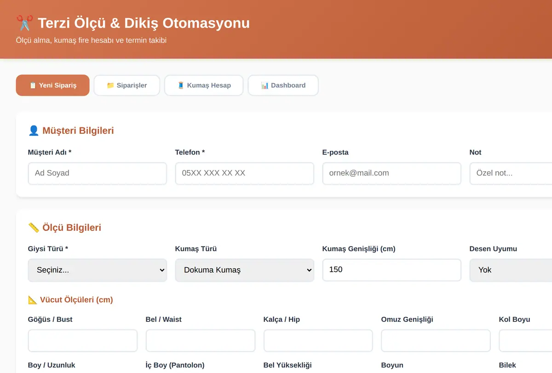Click the 'Bilek' label
The image size is (552, 373).
(x=508, y=365)
